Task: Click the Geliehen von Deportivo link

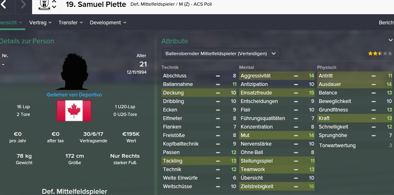Action: [x=74, y=94]
